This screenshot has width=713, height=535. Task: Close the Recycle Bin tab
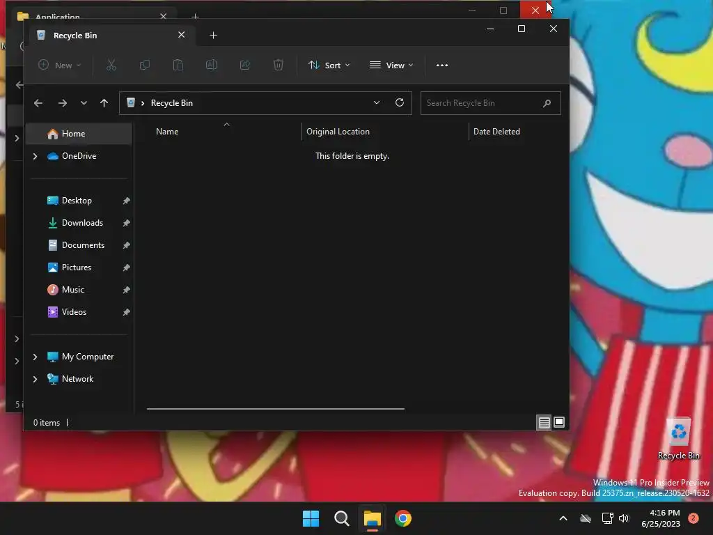182,35
